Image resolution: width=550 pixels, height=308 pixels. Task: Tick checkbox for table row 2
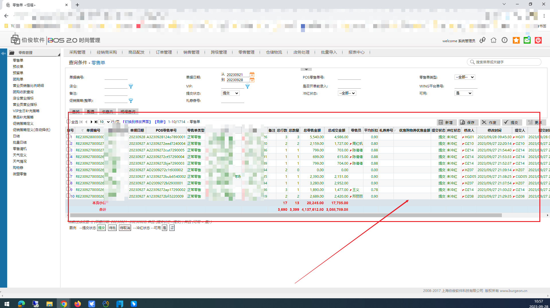pyautogui.click(x=68, y=143)
